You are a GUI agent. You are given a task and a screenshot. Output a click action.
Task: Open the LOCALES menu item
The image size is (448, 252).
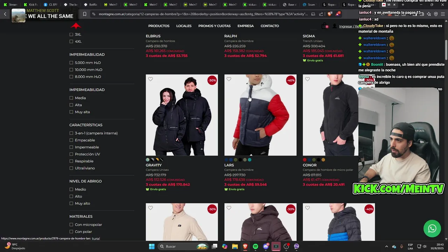pos(184,26)
